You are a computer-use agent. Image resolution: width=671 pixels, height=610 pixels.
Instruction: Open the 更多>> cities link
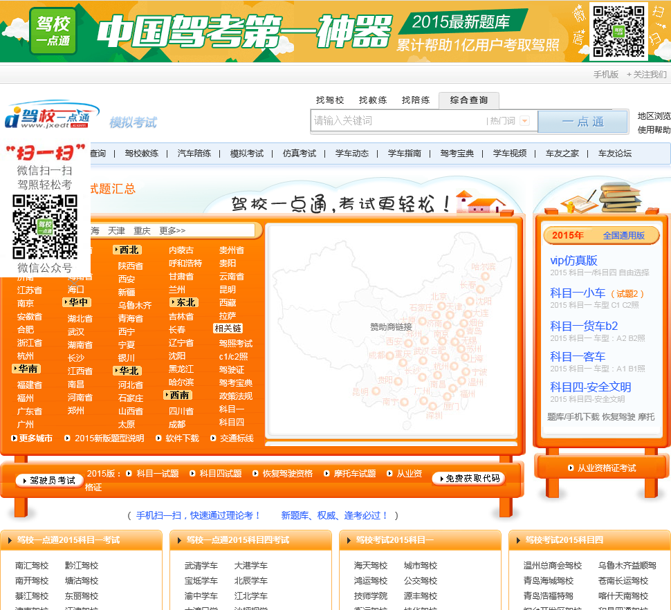(x=172, y=230)
